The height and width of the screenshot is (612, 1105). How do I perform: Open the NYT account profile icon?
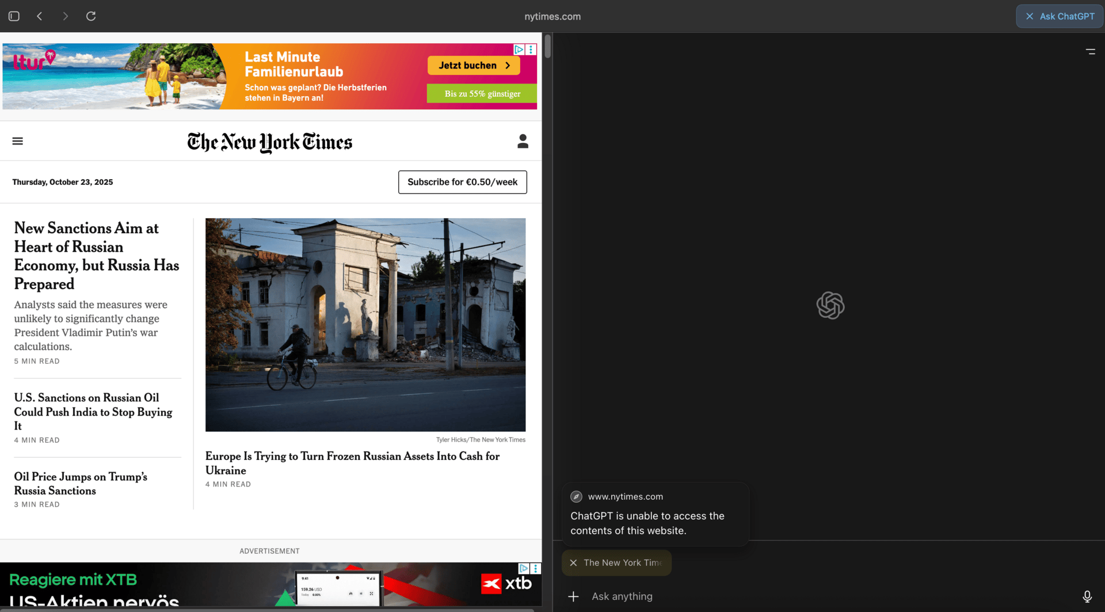[x=523, y=141]
